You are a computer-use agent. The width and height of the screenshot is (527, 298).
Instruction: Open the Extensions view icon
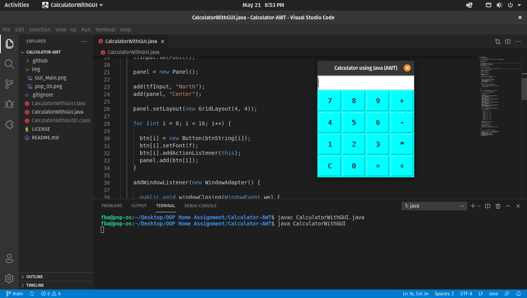(x=9, y=124)
